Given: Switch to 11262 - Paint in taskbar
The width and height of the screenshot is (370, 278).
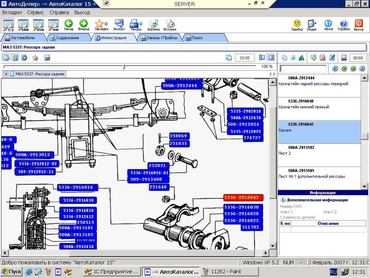Looking at the screenshot, I should (x=230, y=272).
